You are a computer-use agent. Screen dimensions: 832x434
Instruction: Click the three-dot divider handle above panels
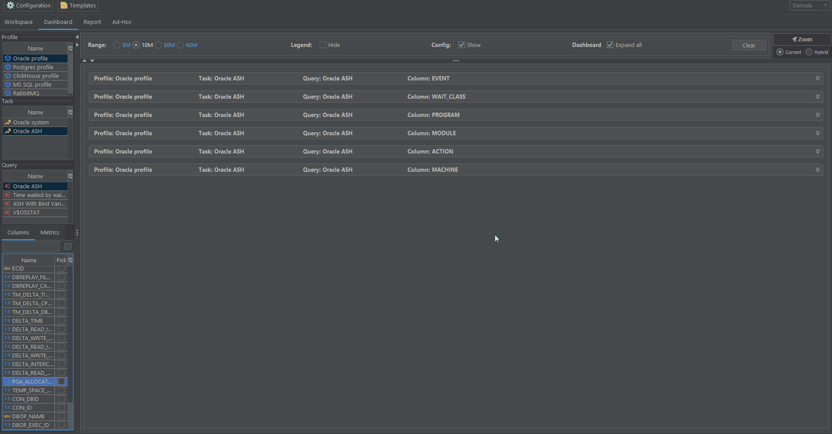[x=456, y=60]
